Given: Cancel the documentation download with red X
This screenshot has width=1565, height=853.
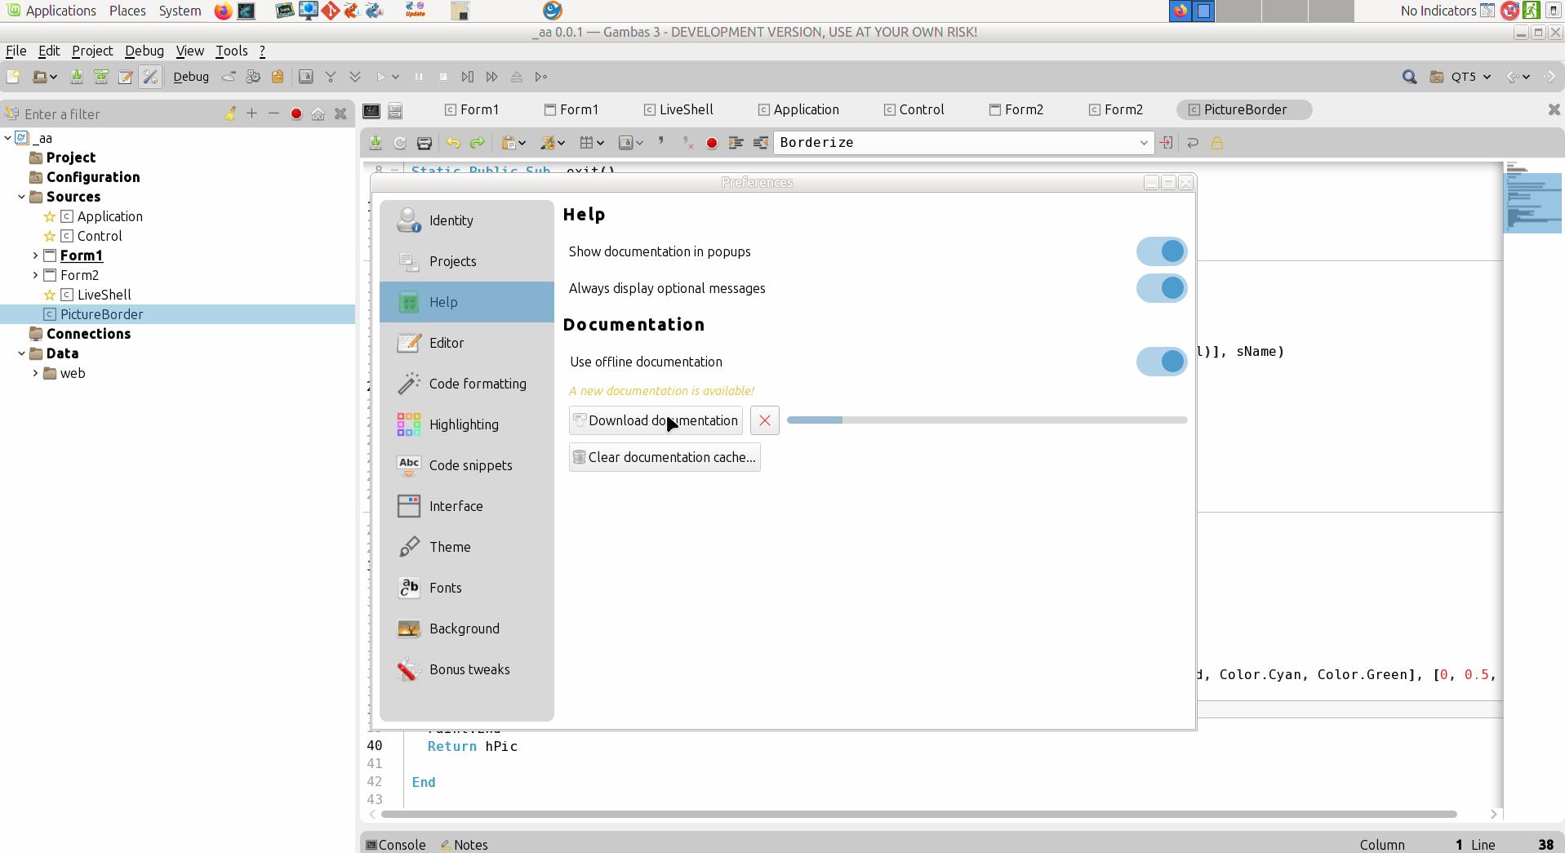Looking at the screenshot, I should (x=765, y=420).
